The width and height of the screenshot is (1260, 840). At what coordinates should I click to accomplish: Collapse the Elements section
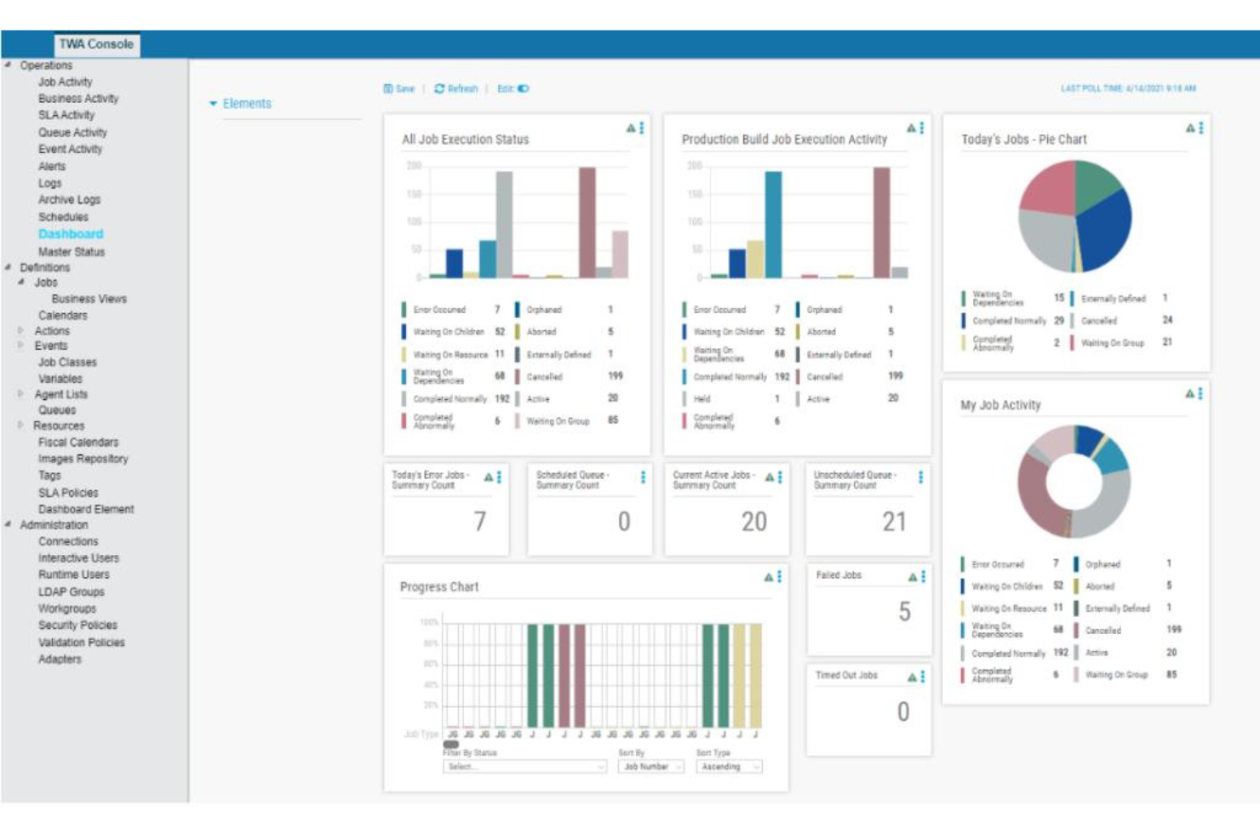point(213,104)
